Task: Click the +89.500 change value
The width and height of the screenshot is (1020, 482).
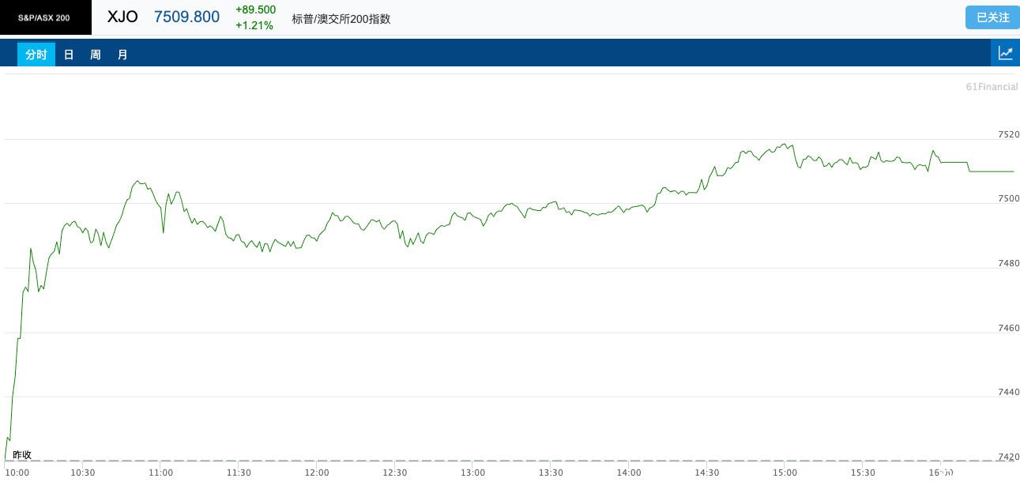Action: 255,9
